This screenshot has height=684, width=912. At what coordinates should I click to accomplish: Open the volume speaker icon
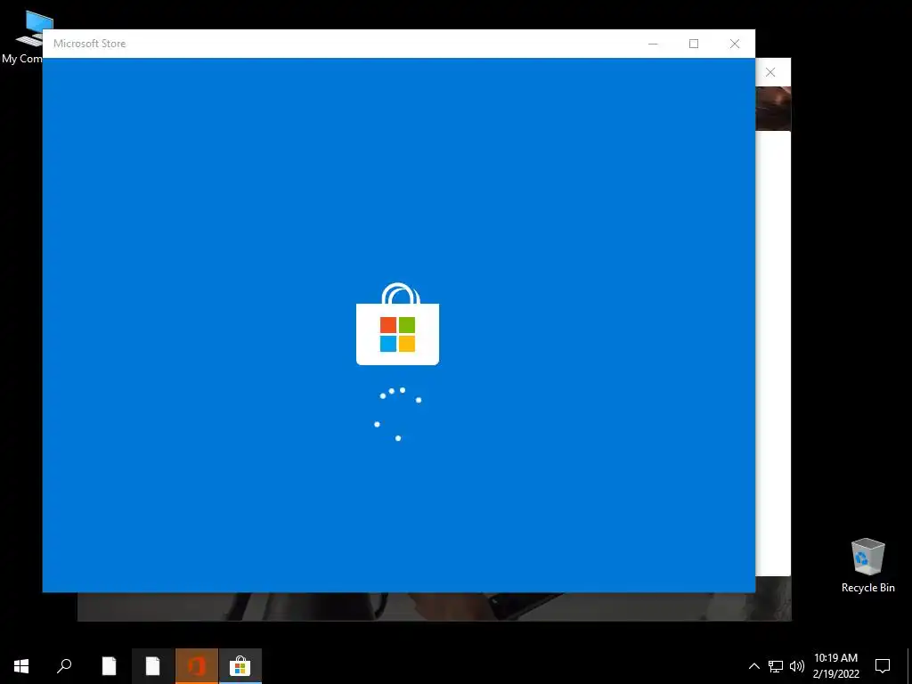[797, 666]
